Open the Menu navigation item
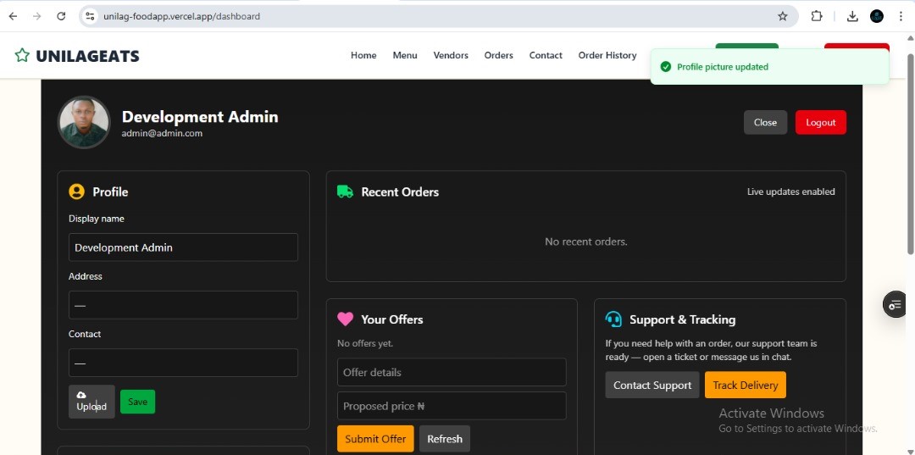The image size is (915, 455). click(404, 56)
